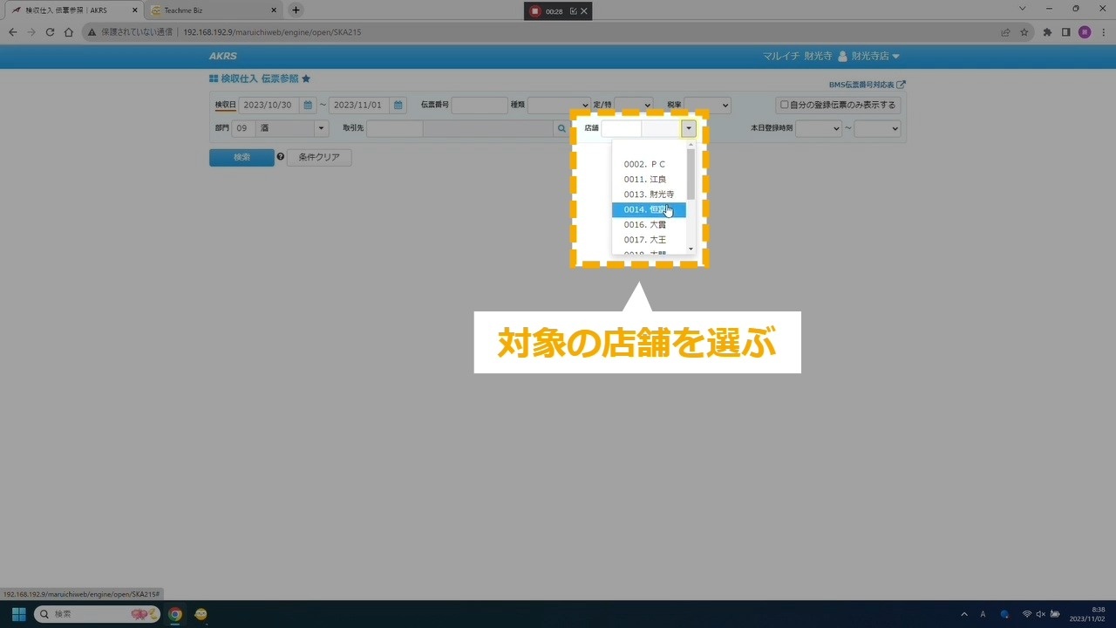The width and height of the screenshot is (1116, 628).
Task: Expand the 店舗 dropdown arrow
Action: (689, 128)
